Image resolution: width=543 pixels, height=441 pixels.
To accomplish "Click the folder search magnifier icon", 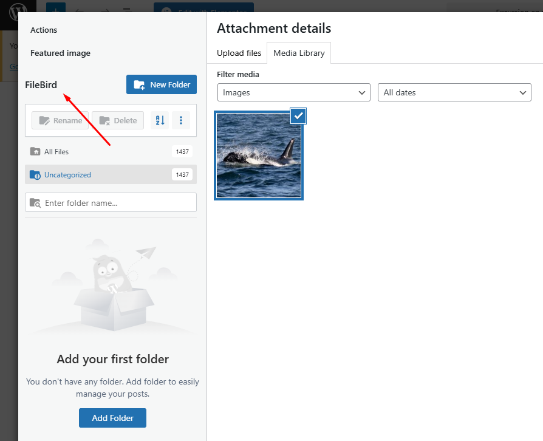I will [x=35, y=203].
